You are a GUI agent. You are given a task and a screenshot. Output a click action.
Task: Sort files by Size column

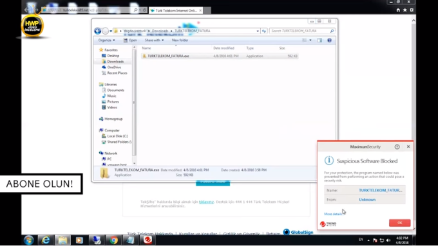(x=282, y=48)
